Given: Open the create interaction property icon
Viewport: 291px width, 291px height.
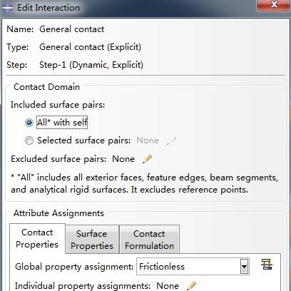Looking at the screenshot, I should pos(267,265).
